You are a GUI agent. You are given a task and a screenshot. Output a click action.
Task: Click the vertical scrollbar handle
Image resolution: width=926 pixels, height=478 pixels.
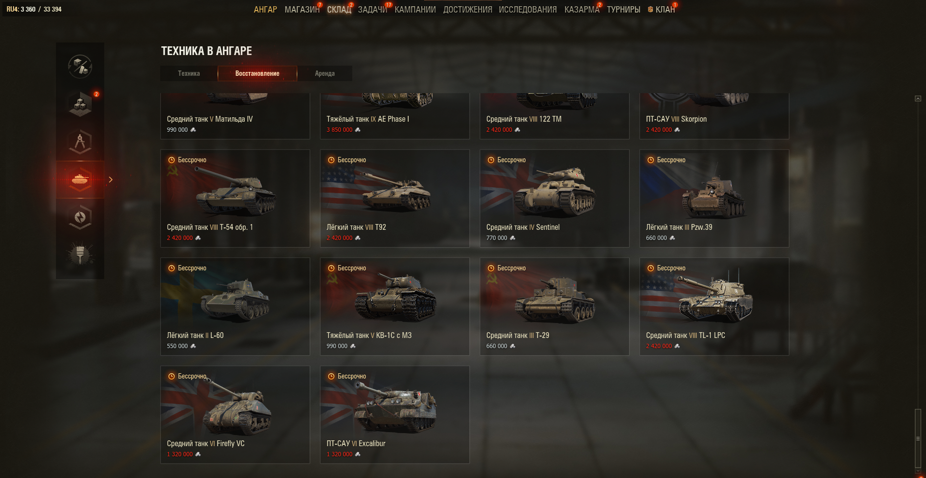[918, 438]
